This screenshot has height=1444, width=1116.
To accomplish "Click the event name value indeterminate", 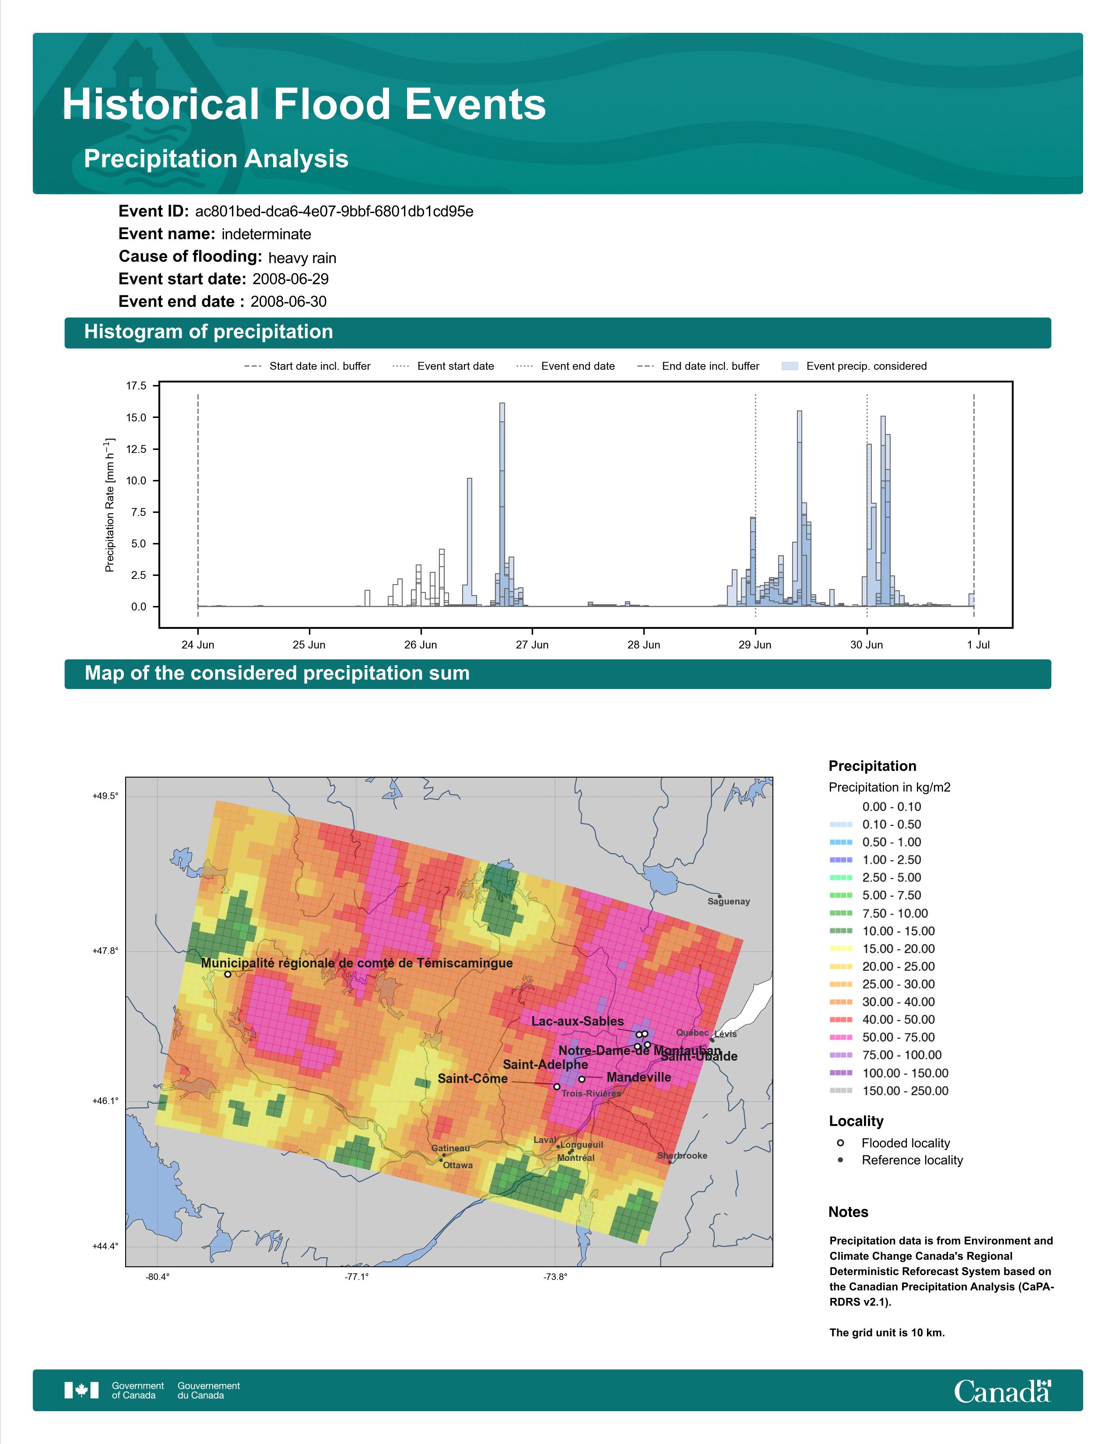I will [x=267, y=234].
